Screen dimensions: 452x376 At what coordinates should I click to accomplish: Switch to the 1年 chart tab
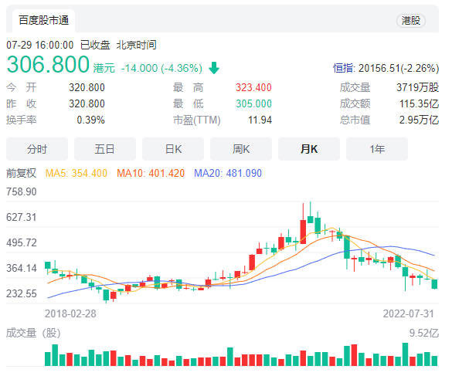click(377, 149)
